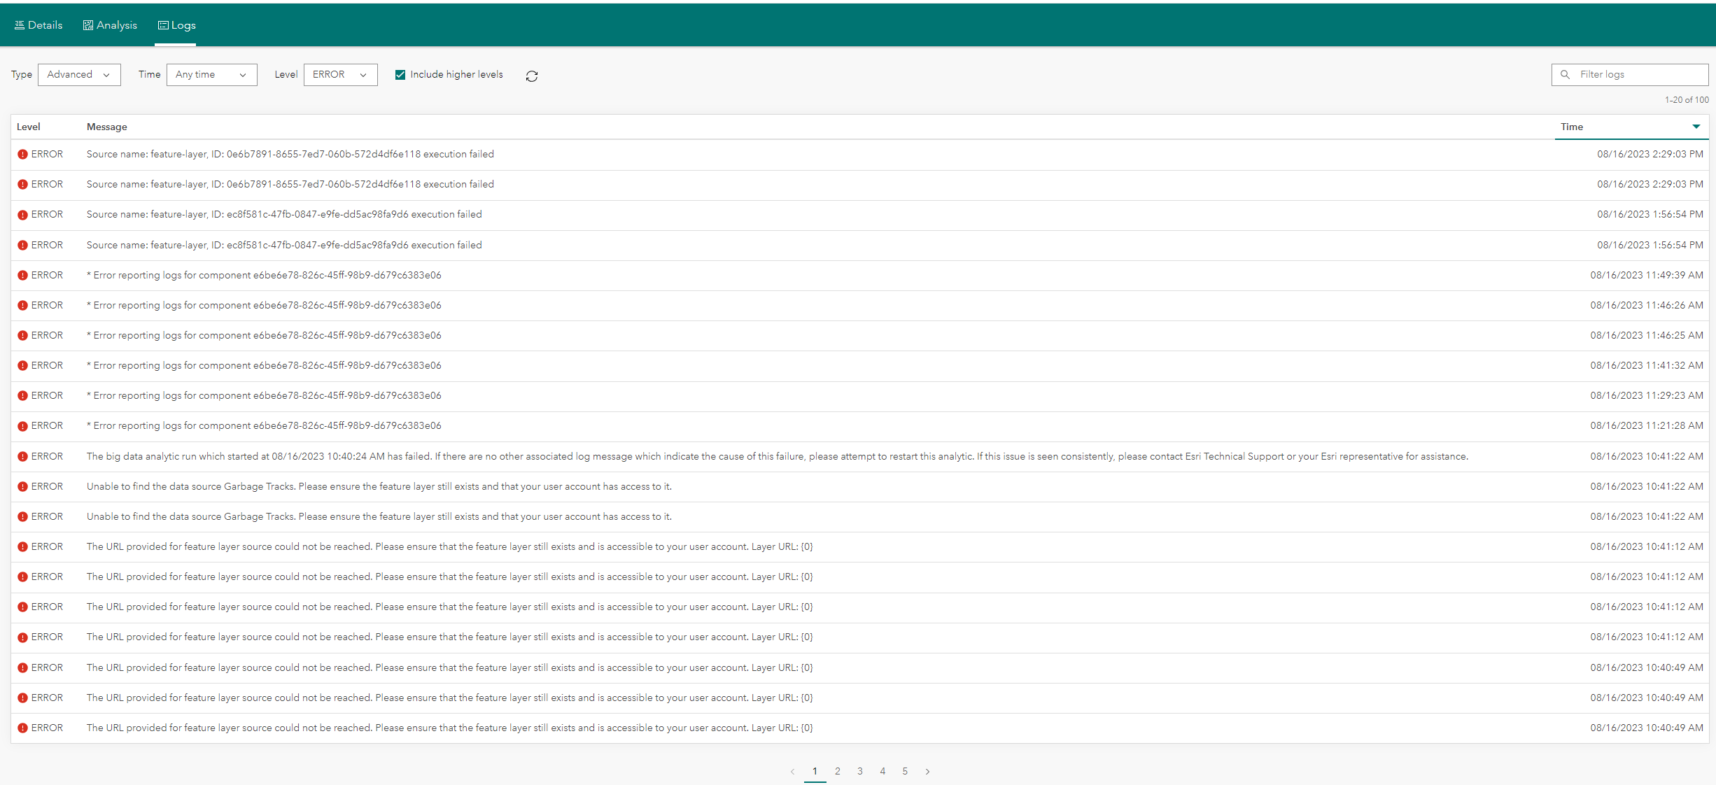Click inside the Filter logs input field

click(1631, 74)
